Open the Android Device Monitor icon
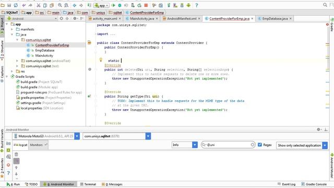The image size is (334, 188). (188, 5)
